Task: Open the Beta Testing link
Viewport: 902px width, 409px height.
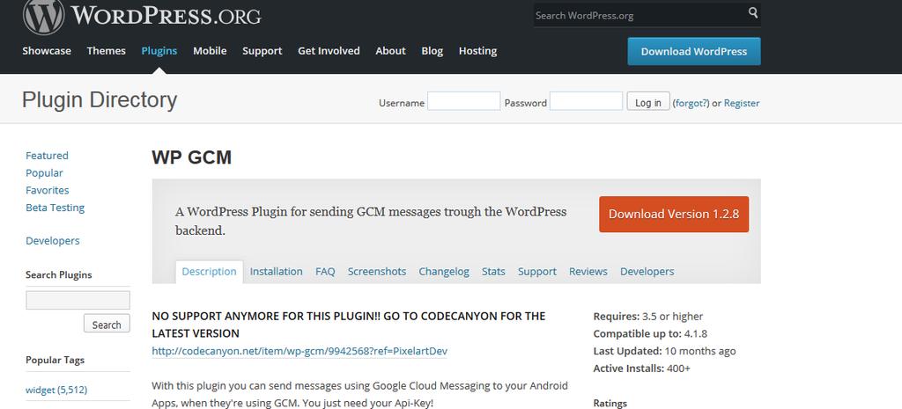Action: pyautogui.click(x=55, y=208)
